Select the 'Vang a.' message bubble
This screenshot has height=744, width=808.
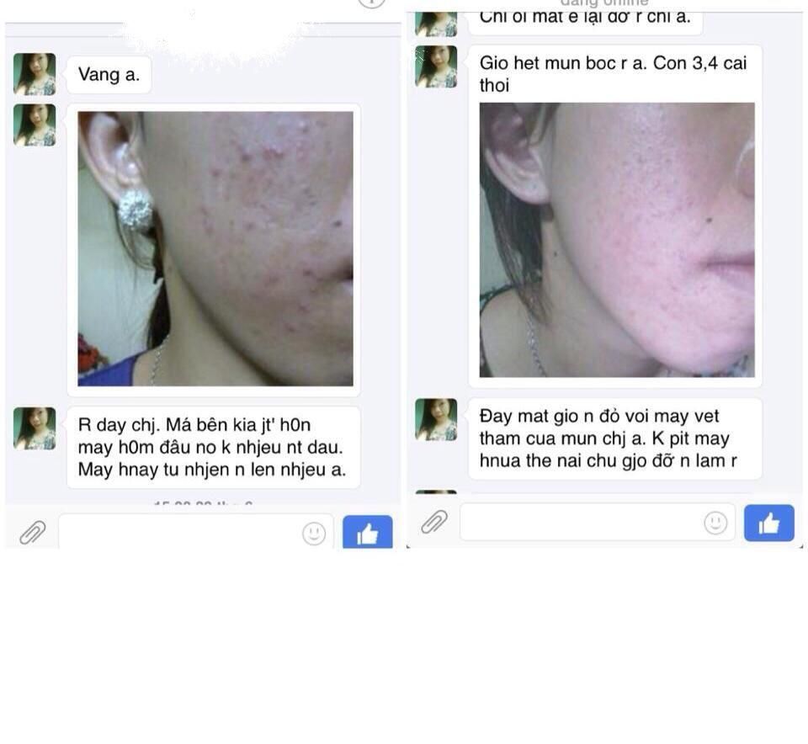click(x=109, y=75)
